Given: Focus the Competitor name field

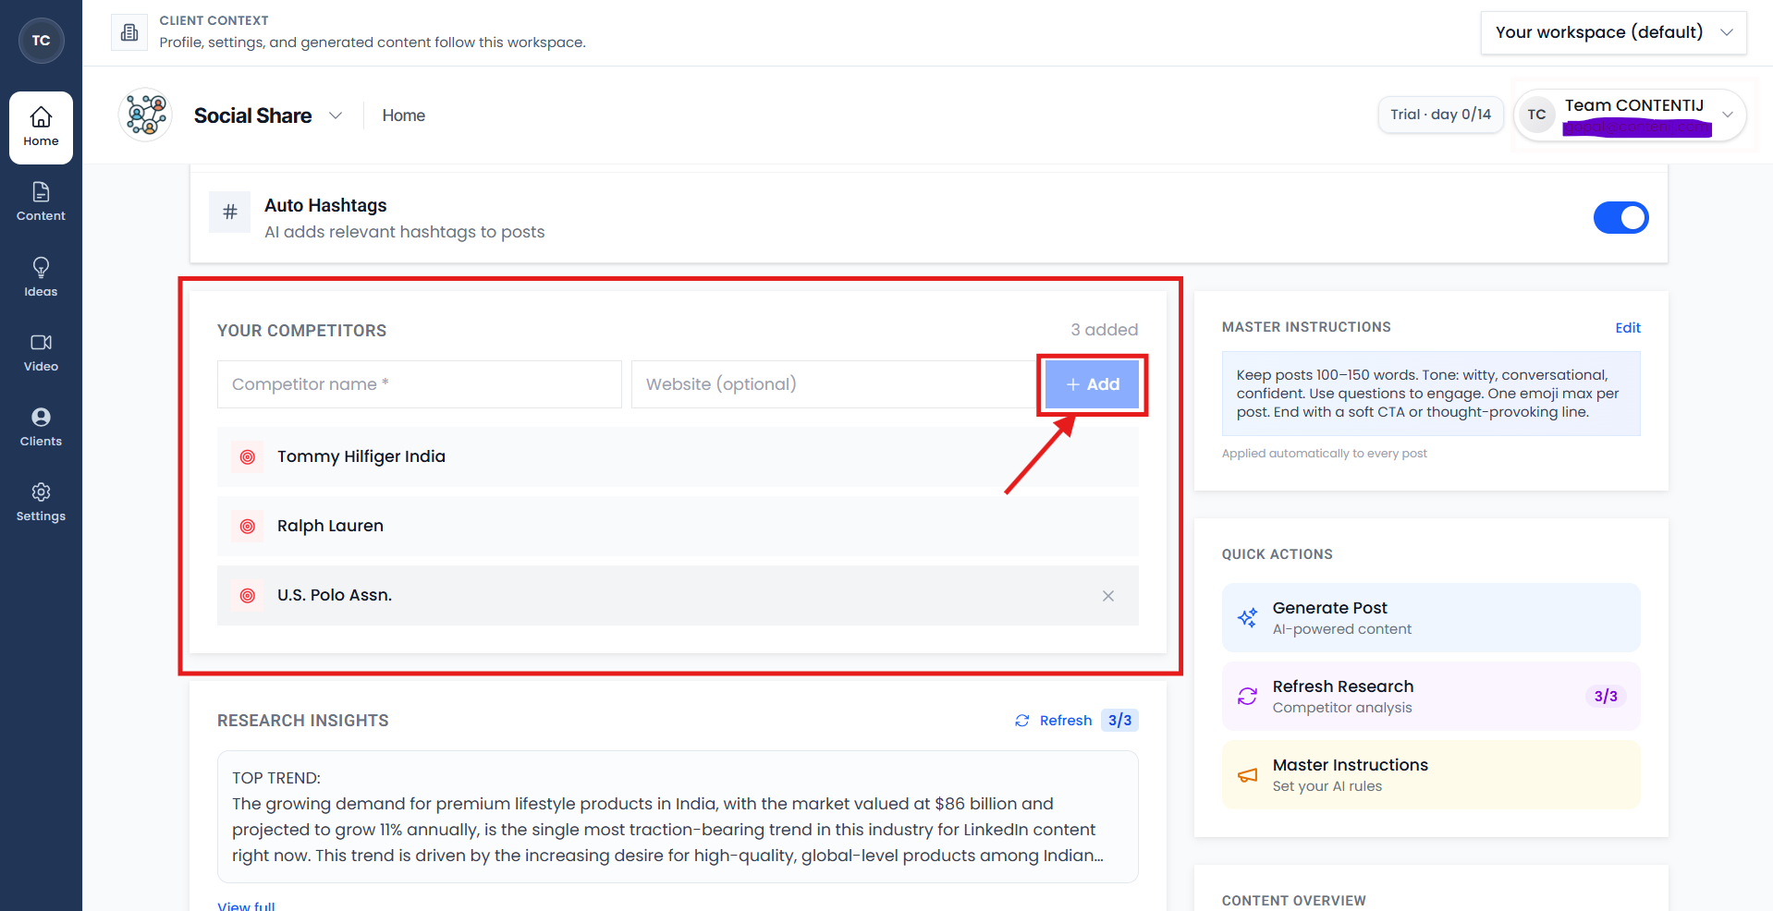Looking at the screenshot, I should pos(419,384).
